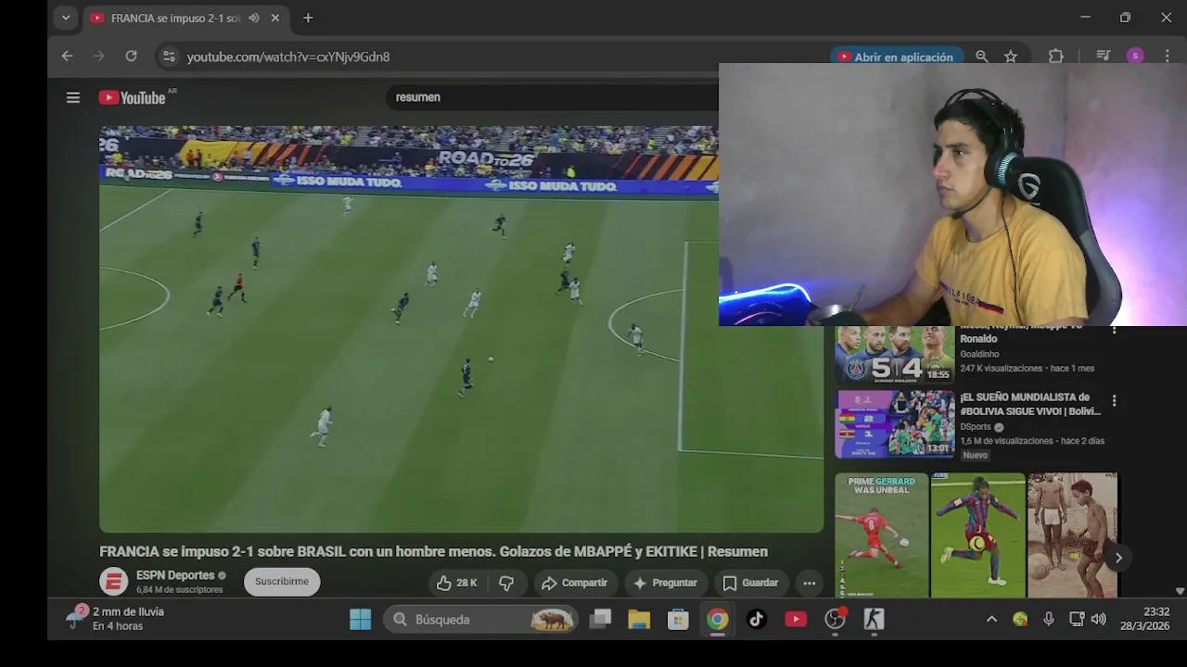
Task: Open the Ronaldinho dribbling short
Action: tap(978, 535)
